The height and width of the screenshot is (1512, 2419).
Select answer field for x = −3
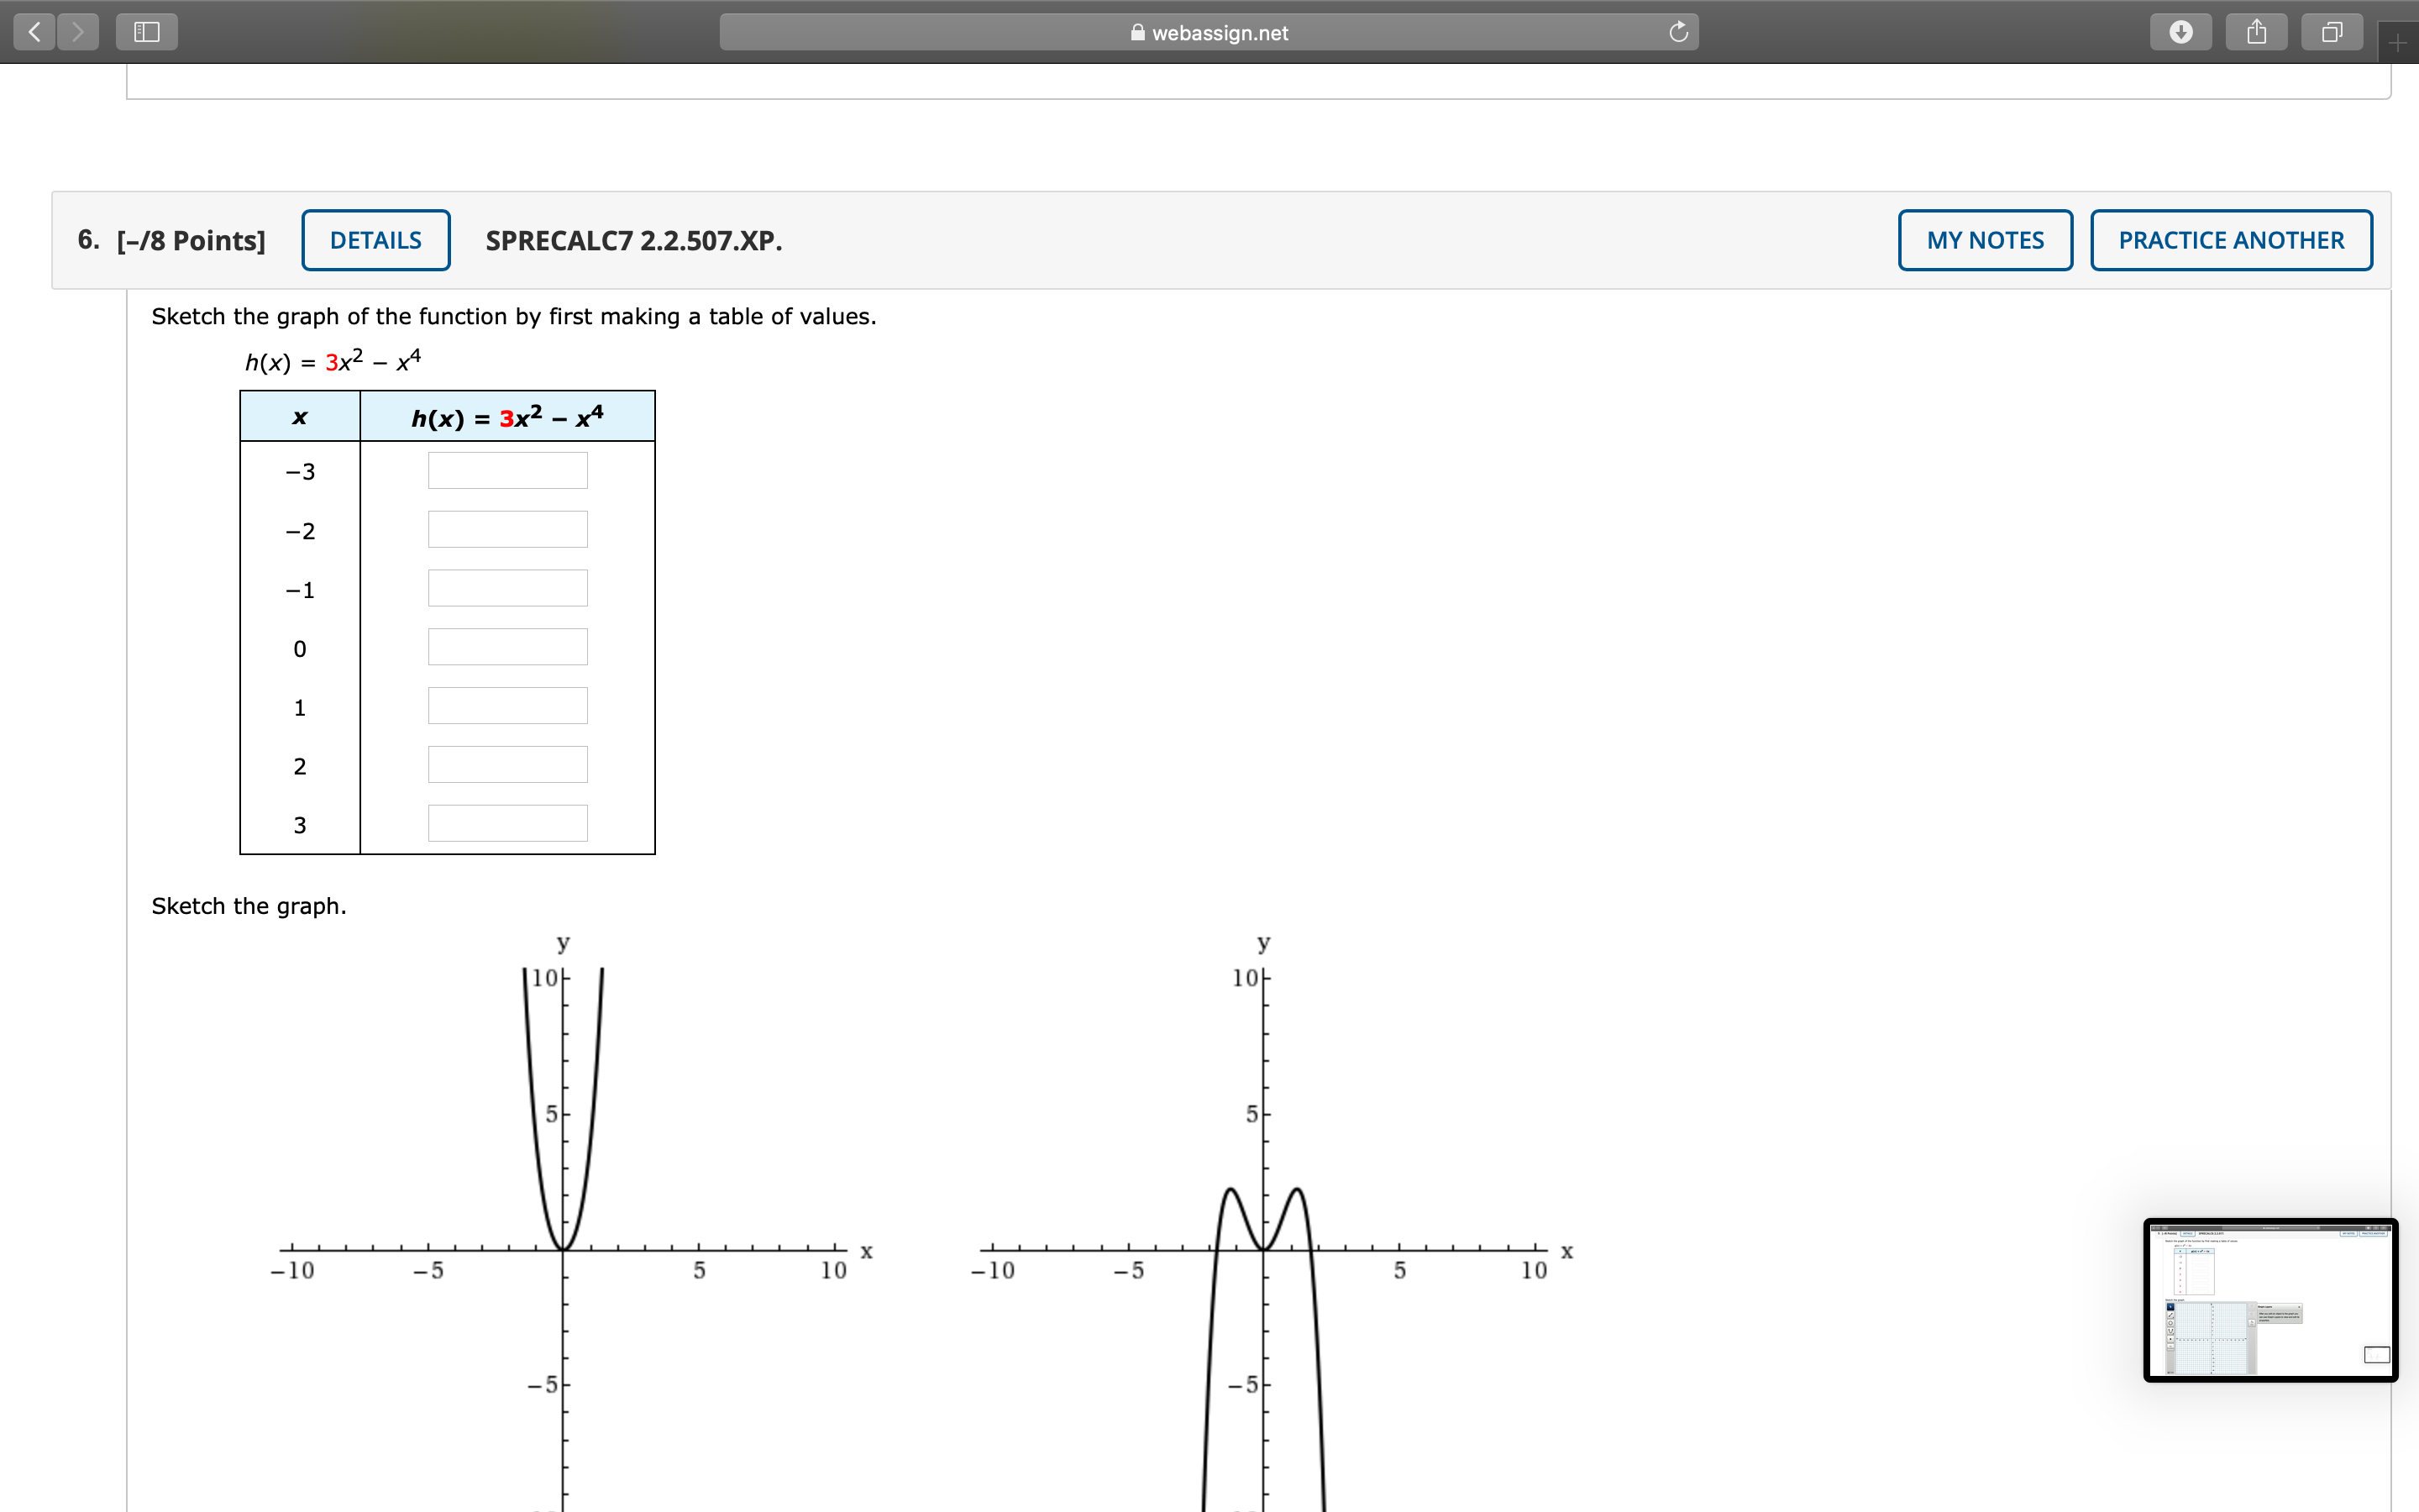coord(508,471)
